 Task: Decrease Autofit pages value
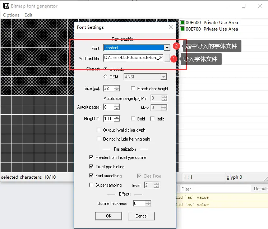point(117,109)
